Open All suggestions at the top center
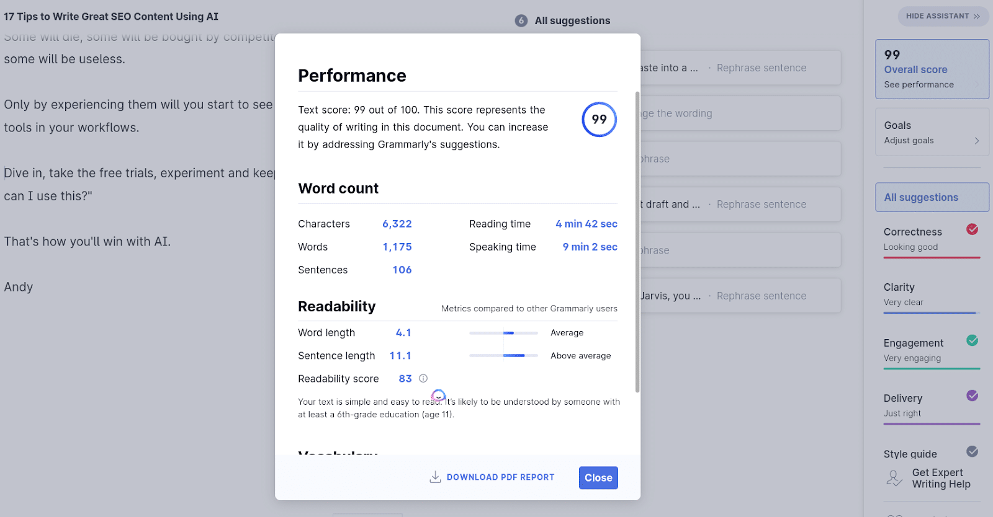The image size is (993, 517). [572, 20]
